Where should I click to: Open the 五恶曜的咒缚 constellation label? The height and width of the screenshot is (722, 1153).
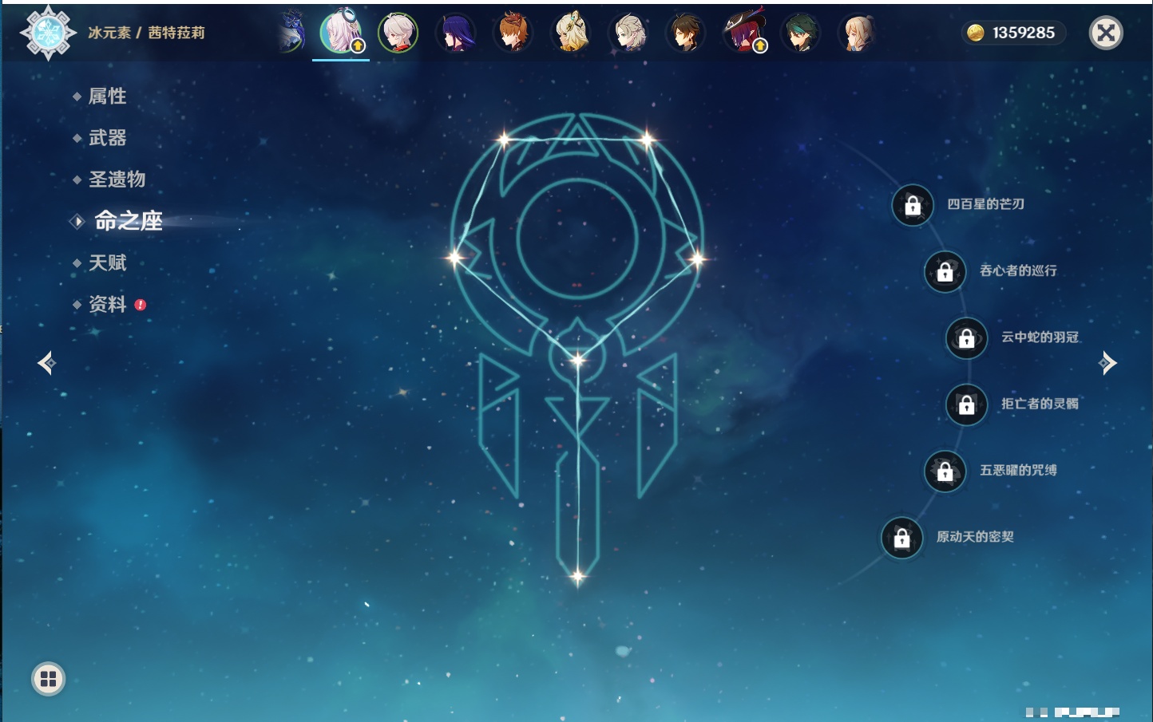tap(1018, 470)
